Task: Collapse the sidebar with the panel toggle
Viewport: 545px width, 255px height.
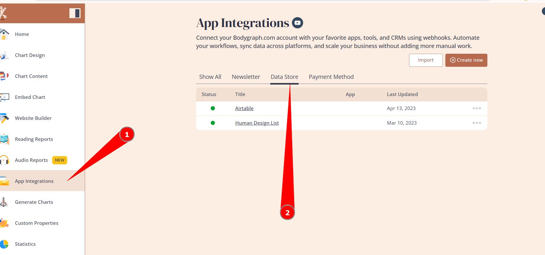Action: (75, 13)
